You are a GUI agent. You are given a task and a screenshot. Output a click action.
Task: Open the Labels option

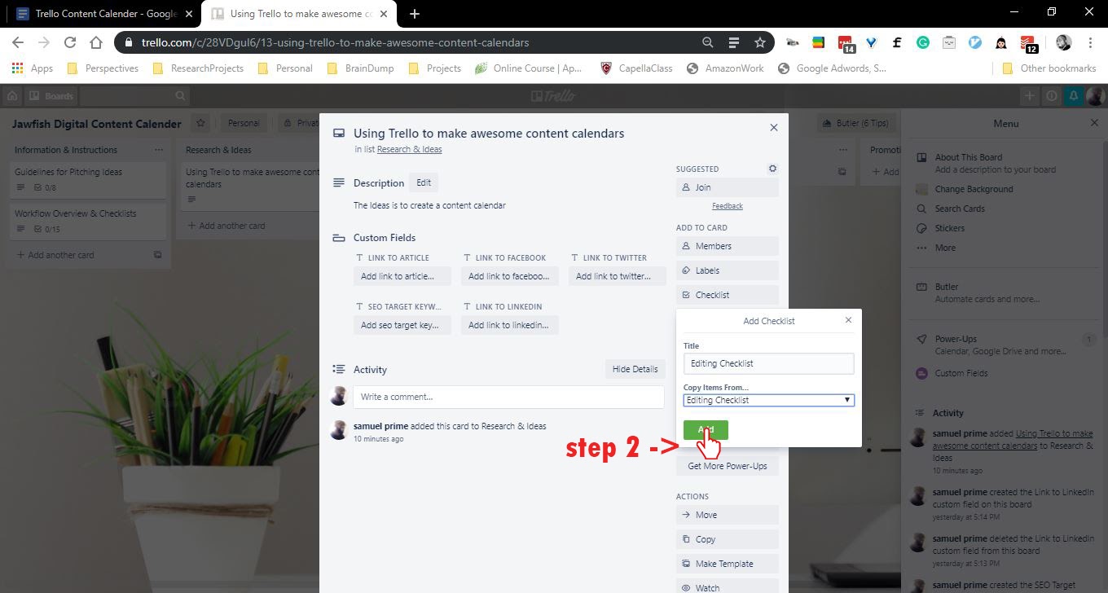tap(727, 270)
